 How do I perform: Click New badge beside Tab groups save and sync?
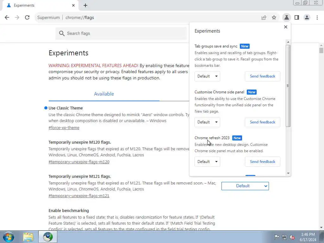click(245, 46)
